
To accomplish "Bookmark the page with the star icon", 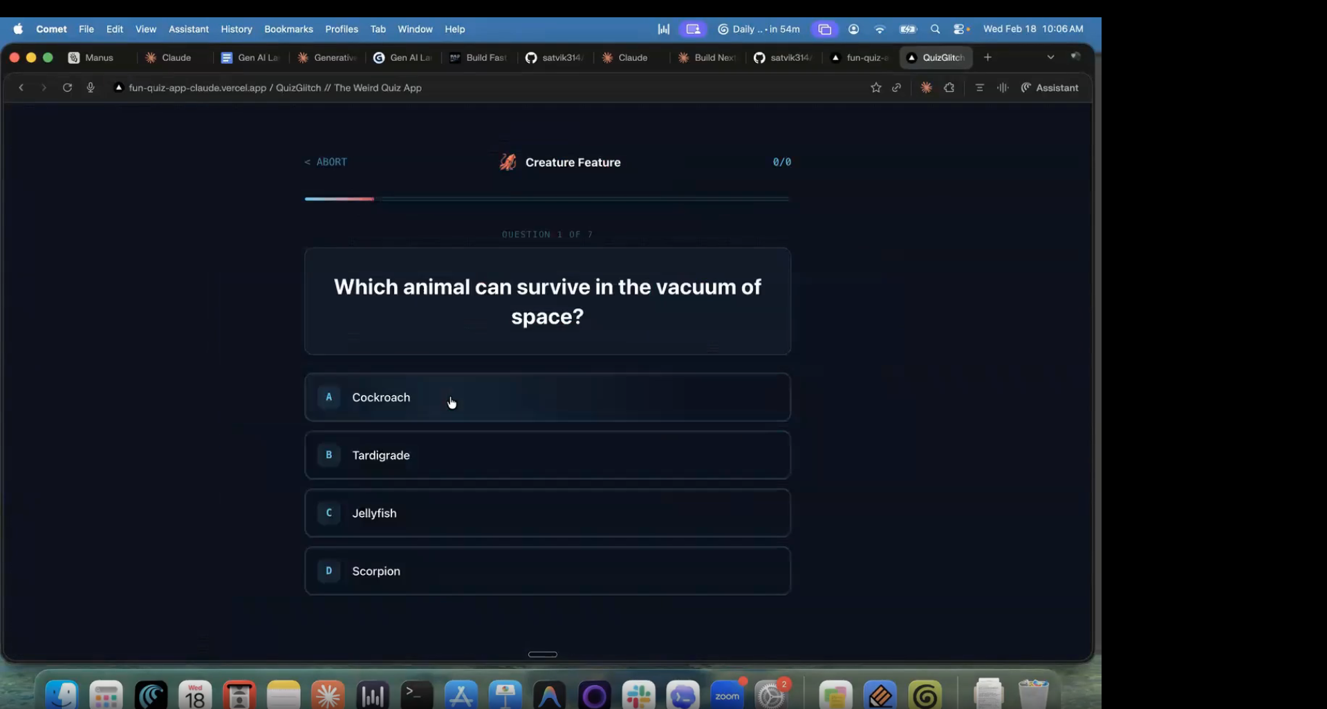I will coord(875,88).
